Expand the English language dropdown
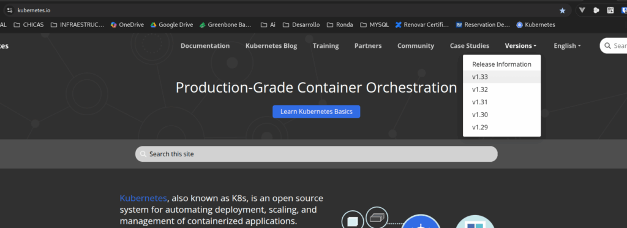627x228 pixels. pos(567,46)
